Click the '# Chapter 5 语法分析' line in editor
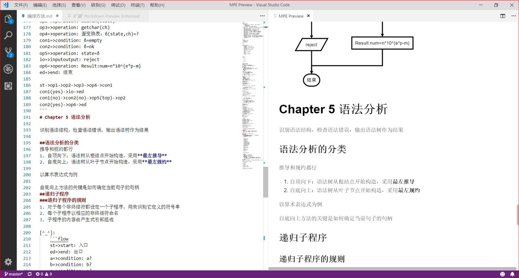Image resolution: width=519 pixels, height=278 pixels. tap(65, 117)
